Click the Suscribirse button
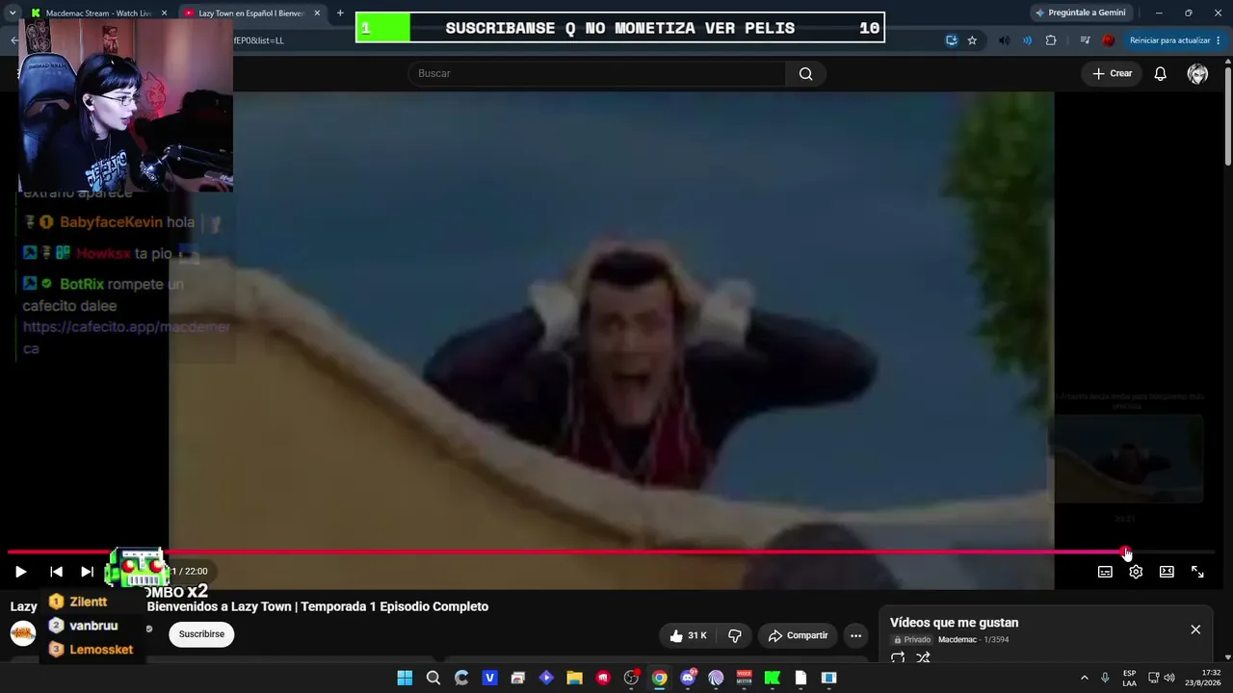Viewport: 1233px width, 693px height. click(x=201, y=634)
